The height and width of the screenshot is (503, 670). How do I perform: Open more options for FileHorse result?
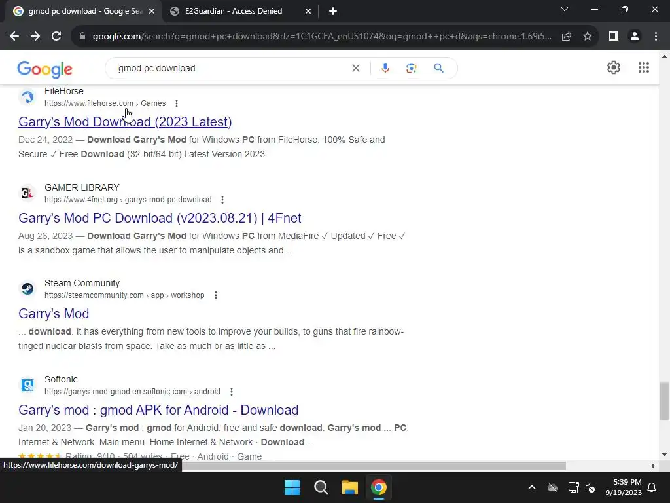click(x=177, y=103)
